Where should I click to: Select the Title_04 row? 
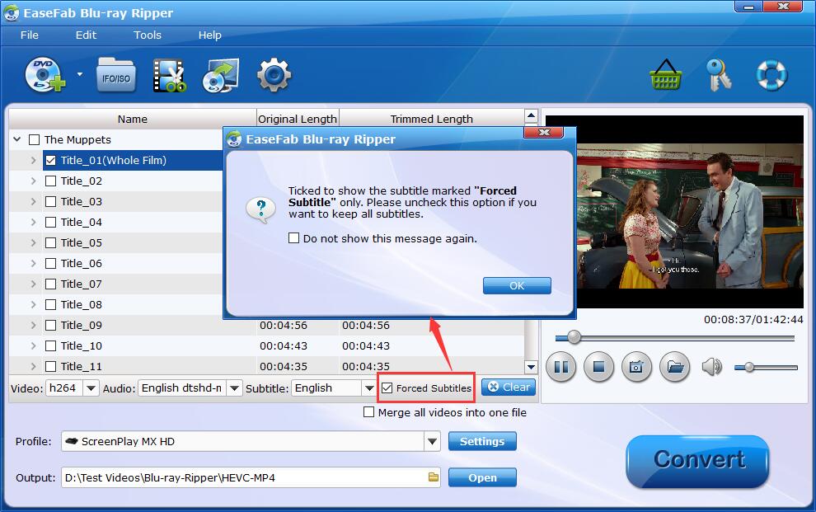(116, 222)
